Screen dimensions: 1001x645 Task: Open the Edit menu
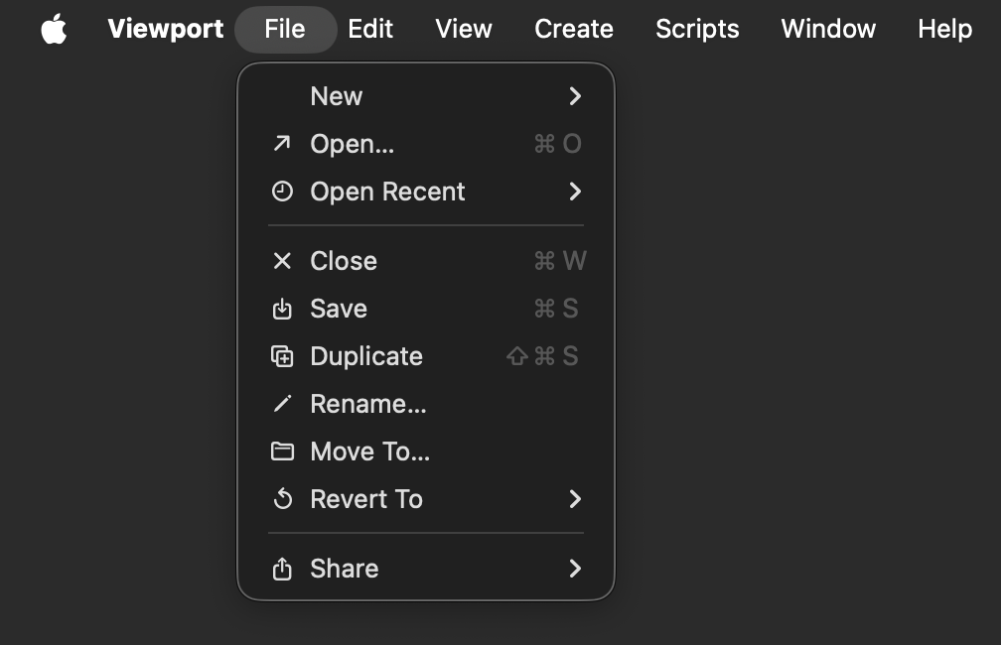(370, 29)
